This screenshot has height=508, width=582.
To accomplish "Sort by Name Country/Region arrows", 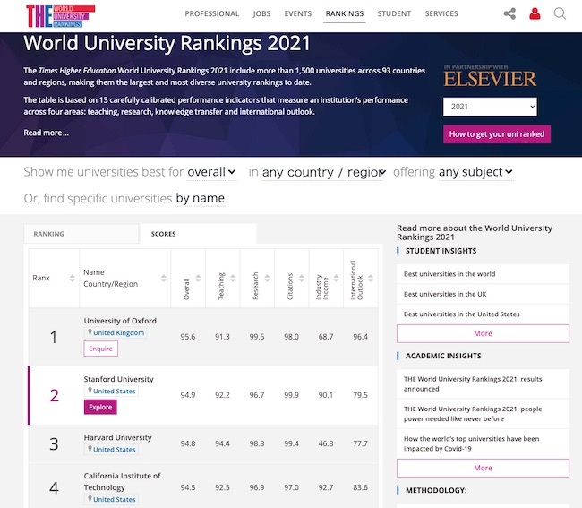I will coord(163,278).
